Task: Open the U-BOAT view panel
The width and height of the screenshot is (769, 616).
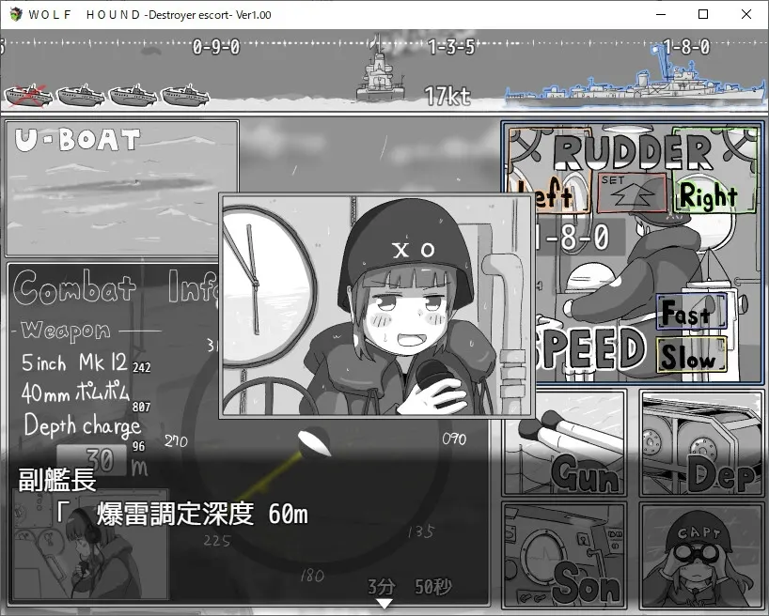Action: pos(121,189)
